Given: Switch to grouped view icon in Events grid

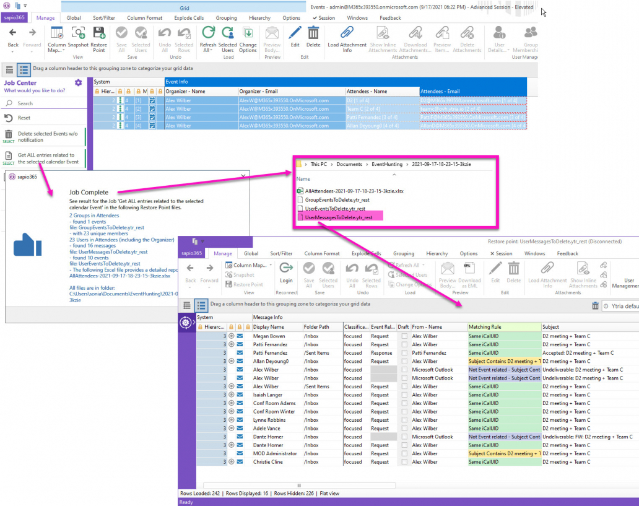Looking at the screenshot, I should [x=24, y=70].
